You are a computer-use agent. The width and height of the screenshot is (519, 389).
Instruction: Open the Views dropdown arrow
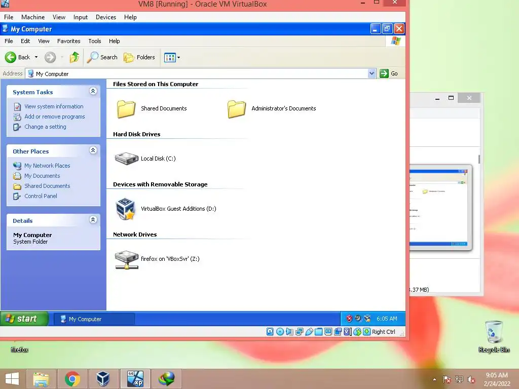[x=179, y=58]
